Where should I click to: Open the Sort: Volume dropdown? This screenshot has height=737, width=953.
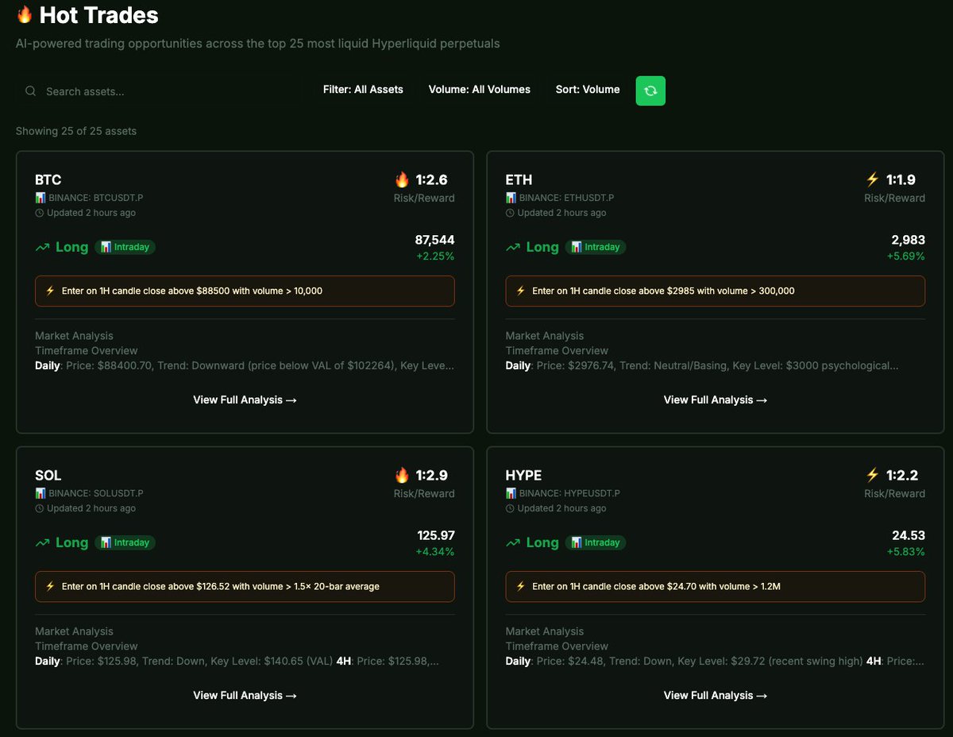coord(587,90)
